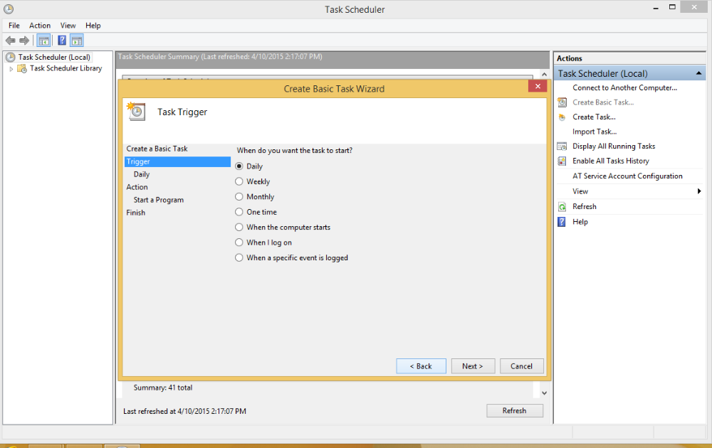Open the View menu in menu bar
The height and width of the screenshot is (448, 712).
click(x=68, y=26)
